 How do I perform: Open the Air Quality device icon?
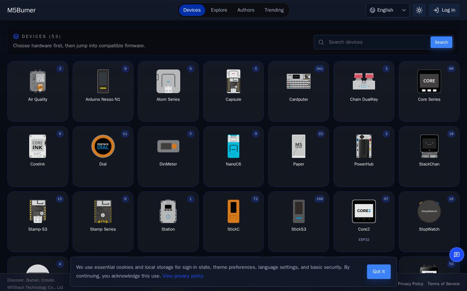point(38,81)
